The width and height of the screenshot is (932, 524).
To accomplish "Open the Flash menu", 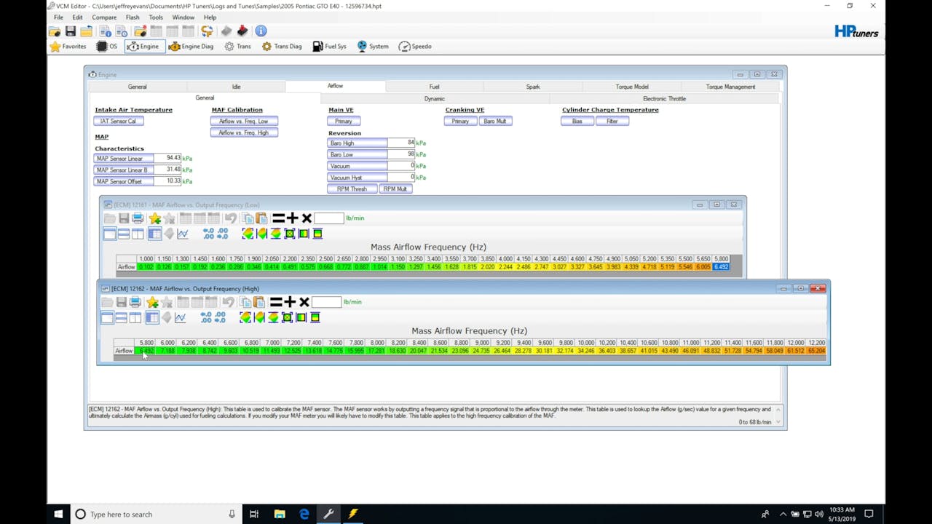I will 132,17.
